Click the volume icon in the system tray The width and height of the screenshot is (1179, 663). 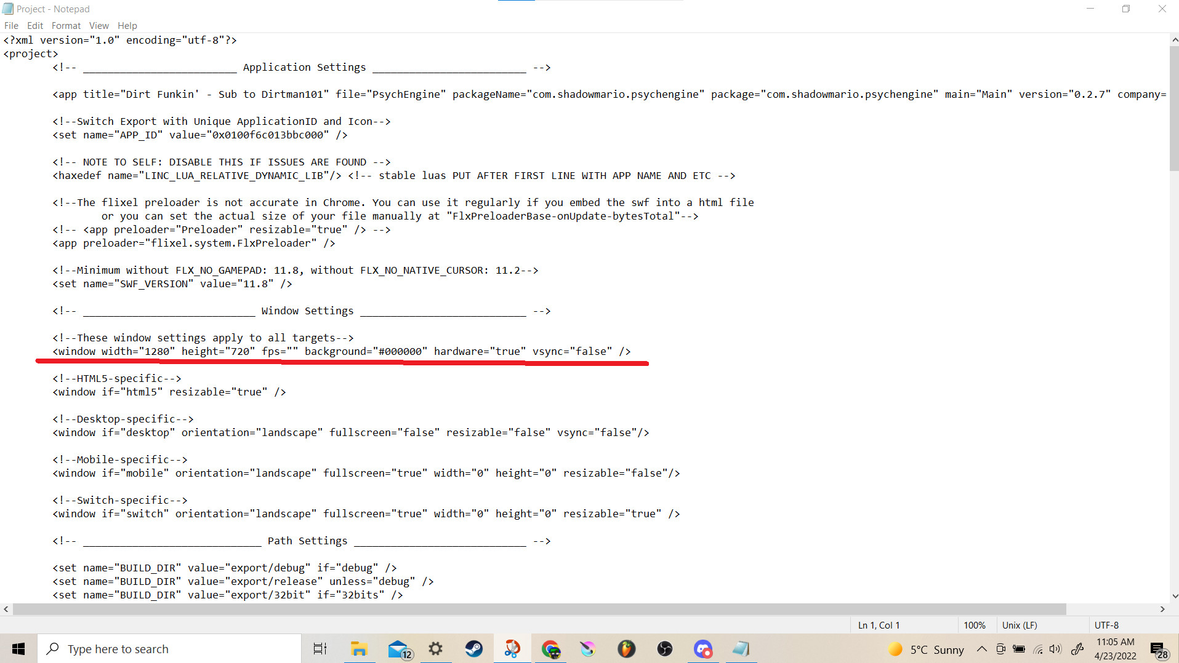pyautogui.click(x=1056, y=649)
